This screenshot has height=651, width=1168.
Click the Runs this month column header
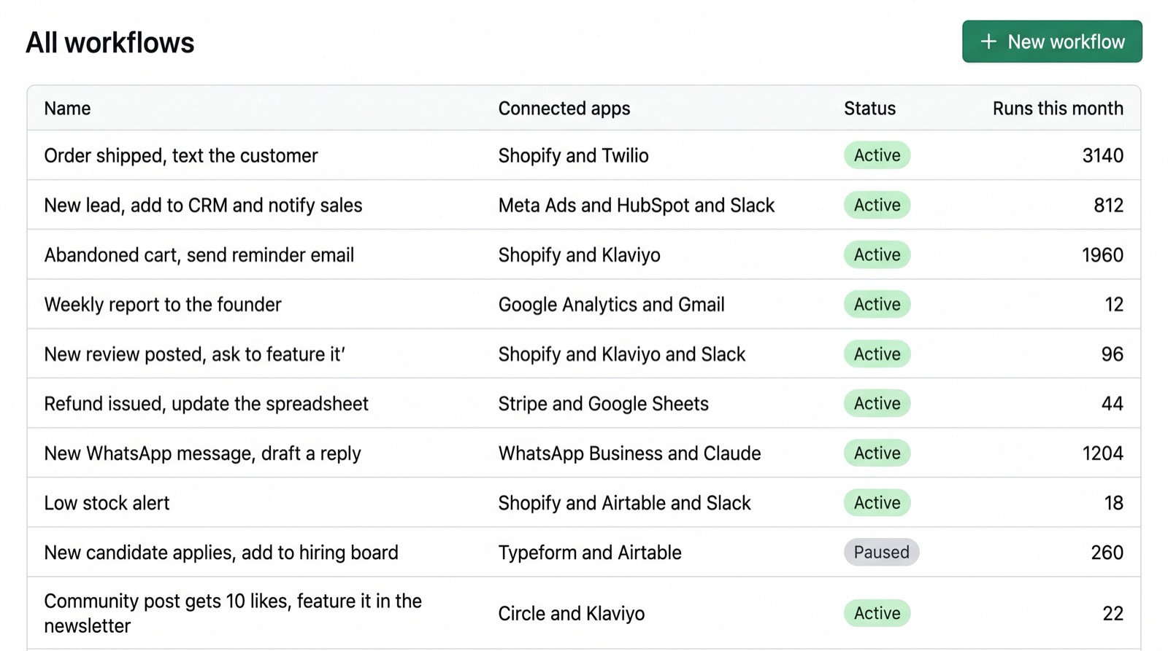1058,109
